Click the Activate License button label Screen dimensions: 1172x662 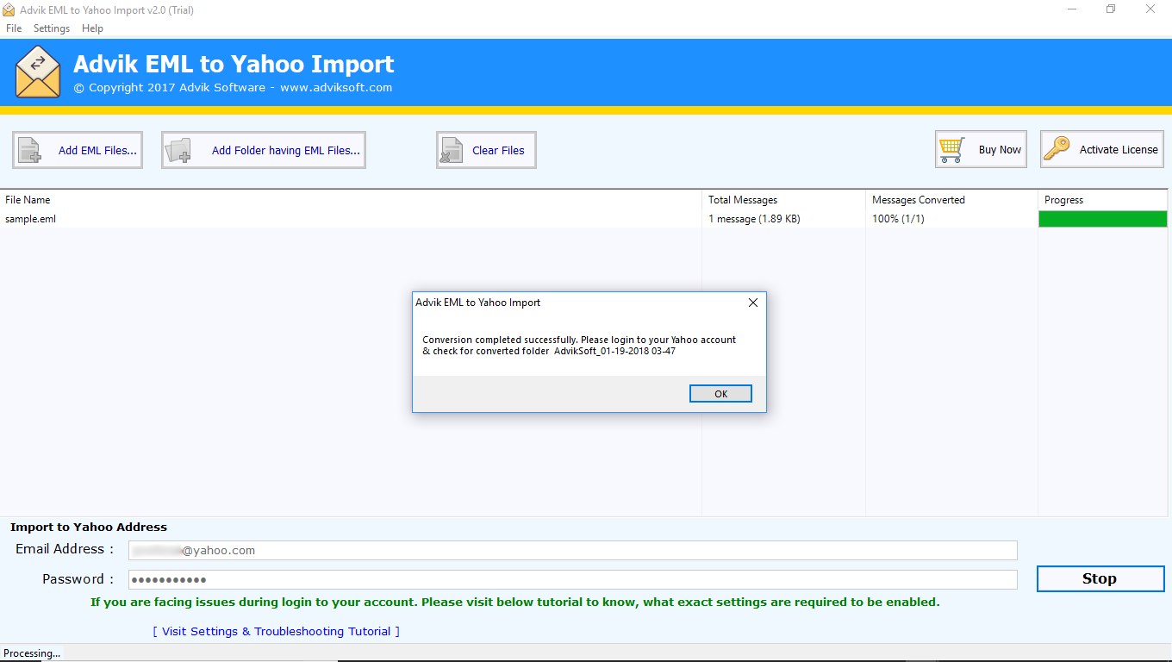point(1119,149)
